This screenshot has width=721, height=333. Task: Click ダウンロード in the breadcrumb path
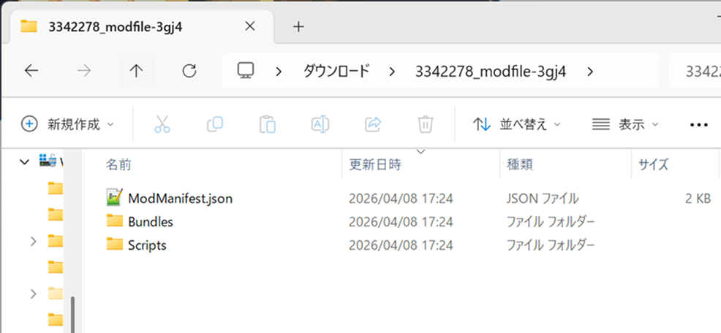[x=336, y=71]
